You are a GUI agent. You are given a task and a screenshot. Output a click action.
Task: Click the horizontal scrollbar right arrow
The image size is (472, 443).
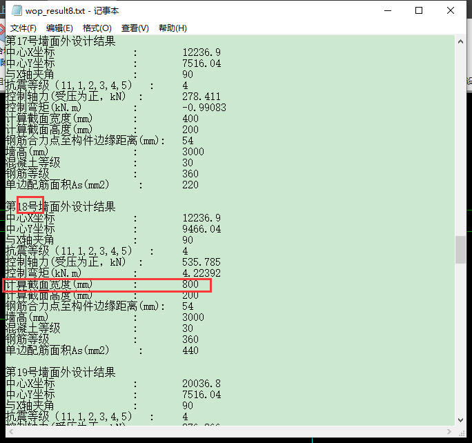(449, 431)
